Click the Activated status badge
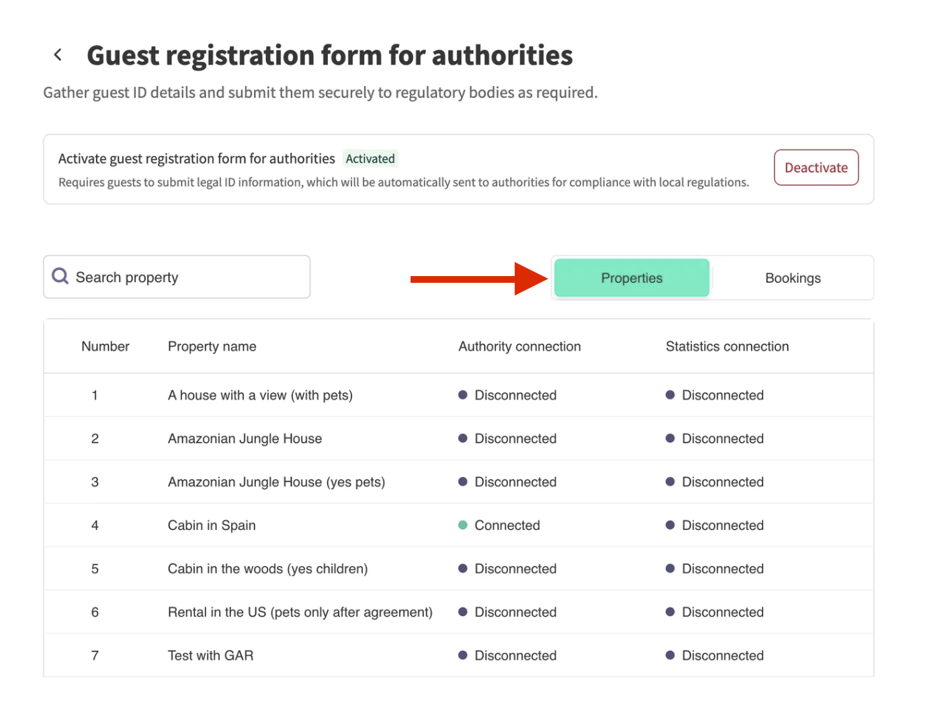The height and width of the screenshot is (708, 942). (370, 159)
